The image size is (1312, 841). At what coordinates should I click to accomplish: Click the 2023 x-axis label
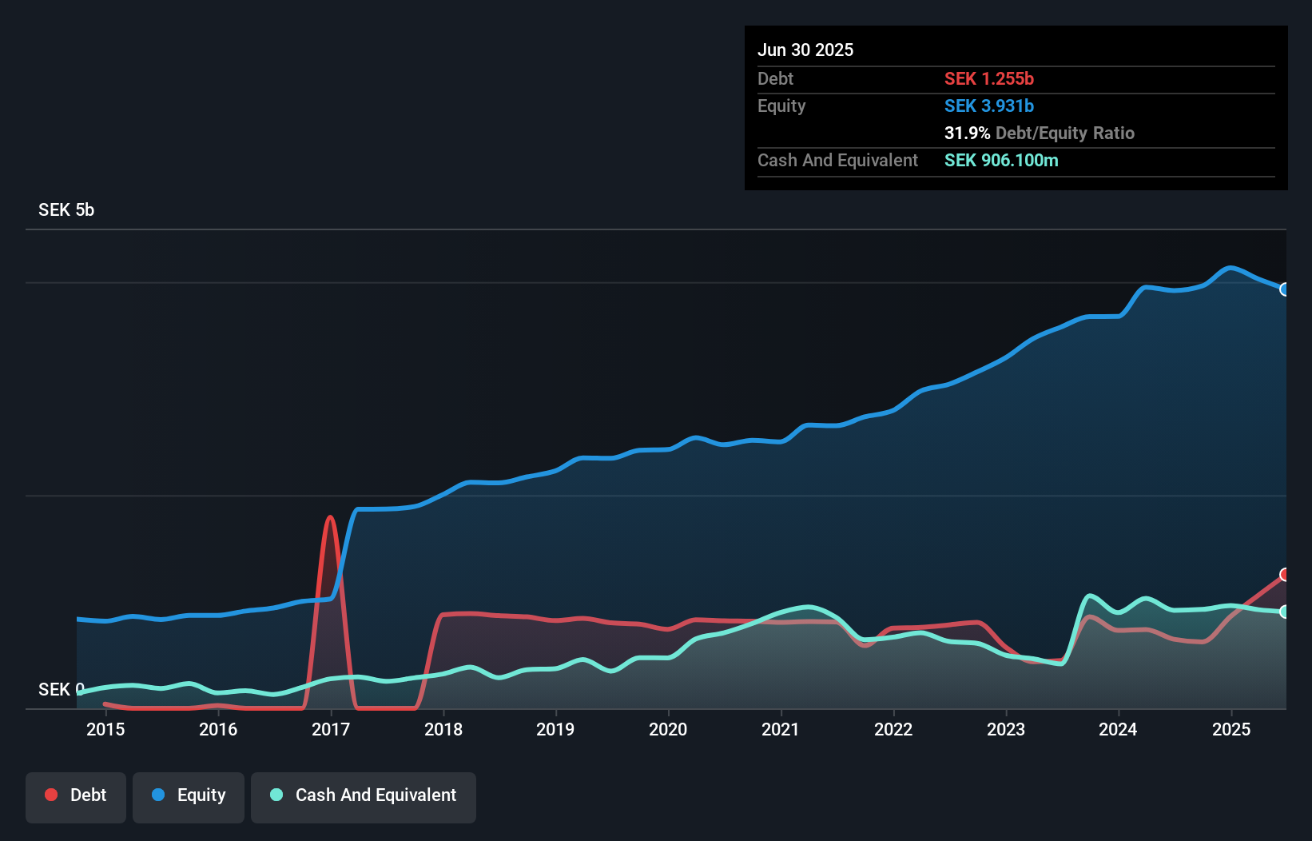[1006, 729]
